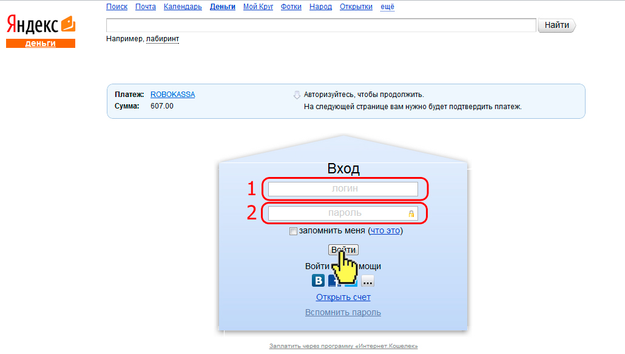Open the 'Почта' service tab

click(146, 7)
